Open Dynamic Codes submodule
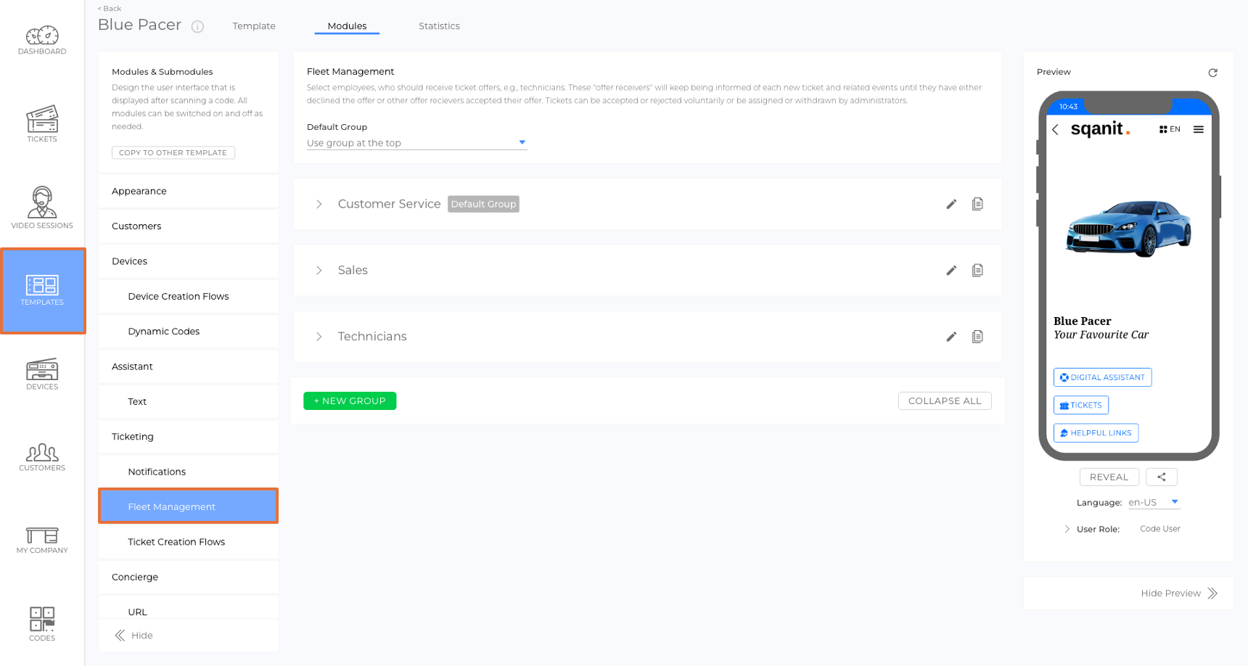Image resolution: width=1248 pixels, height=666 pixels. click(189, 332)
